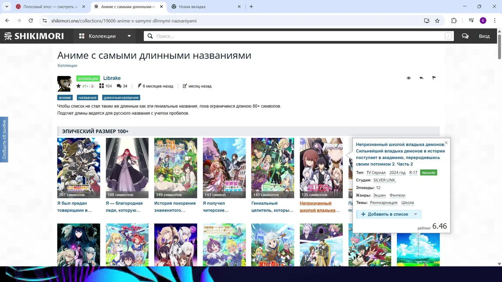Click the Реинкарнация theme link
Viewport: 502px width, 282px height.
tap(384, 202)
